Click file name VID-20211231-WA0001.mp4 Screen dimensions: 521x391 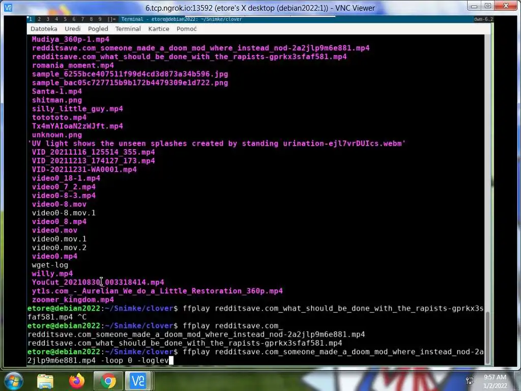point(84,170)
